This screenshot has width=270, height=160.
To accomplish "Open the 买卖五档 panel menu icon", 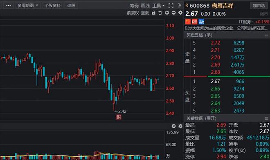I will (267, 35).
